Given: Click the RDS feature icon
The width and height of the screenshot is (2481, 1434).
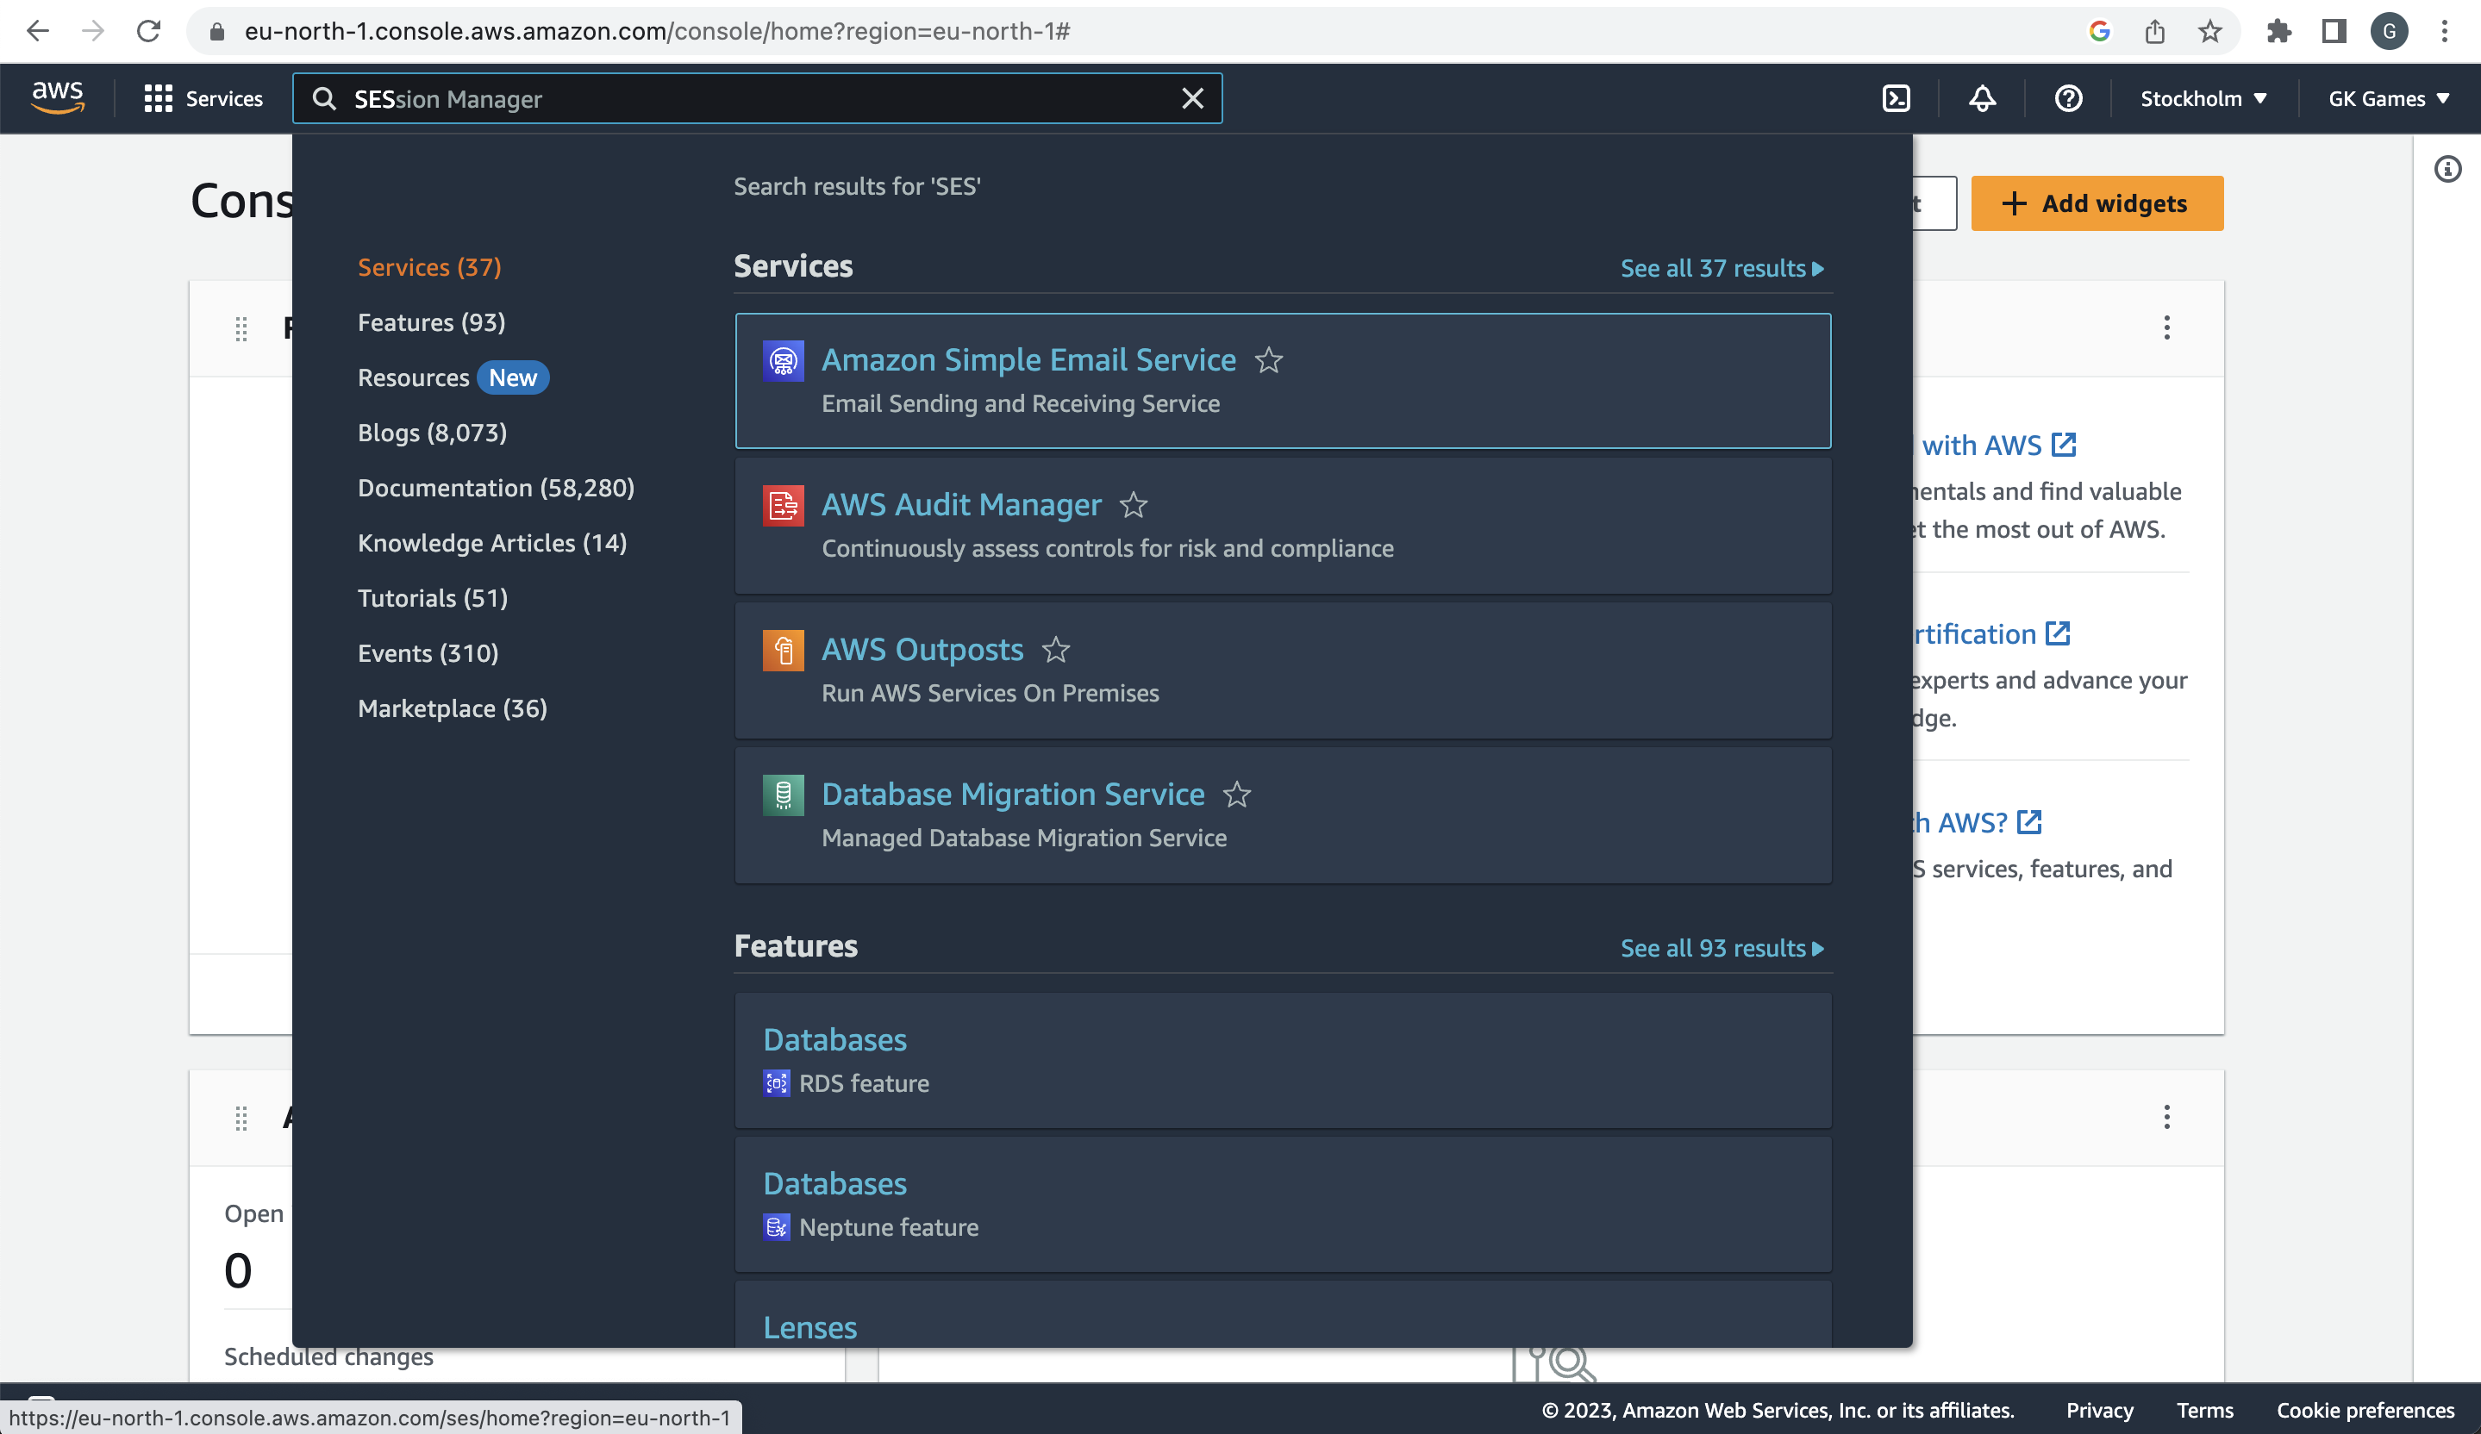Looking at the screenshot, I should 776,1082.
